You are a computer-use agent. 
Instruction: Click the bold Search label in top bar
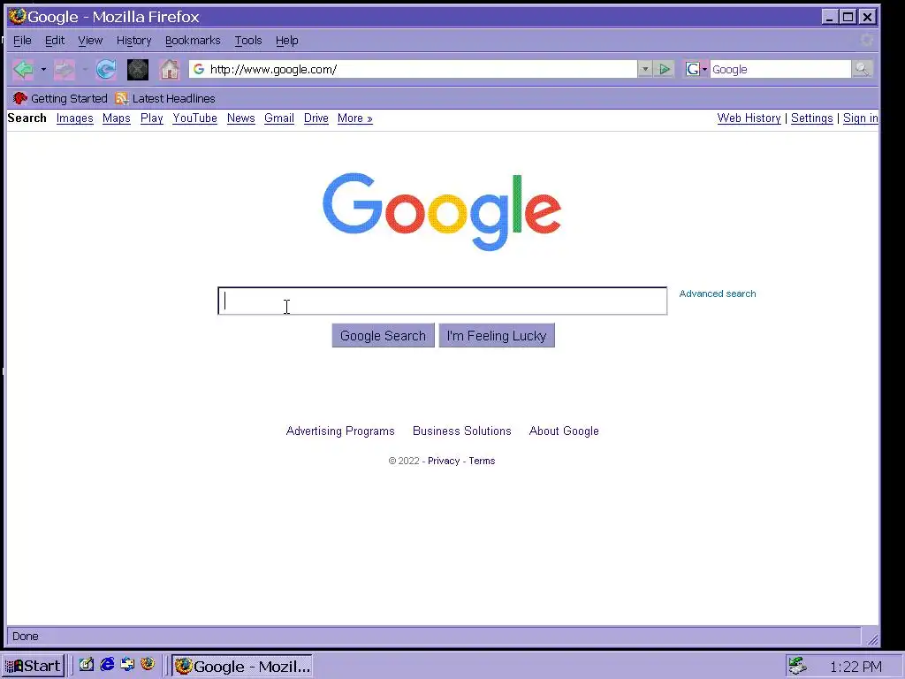(x=27, y=118)
